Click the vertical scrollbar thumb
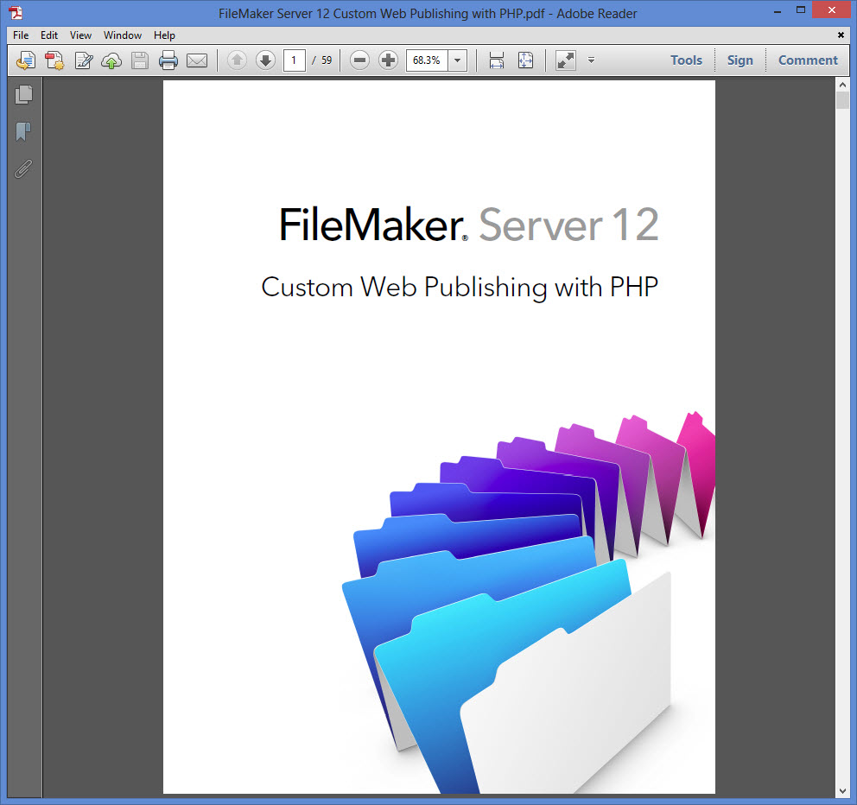Image resolution: width=857 pixels, height=805 pixels. (x=842, y=100)
